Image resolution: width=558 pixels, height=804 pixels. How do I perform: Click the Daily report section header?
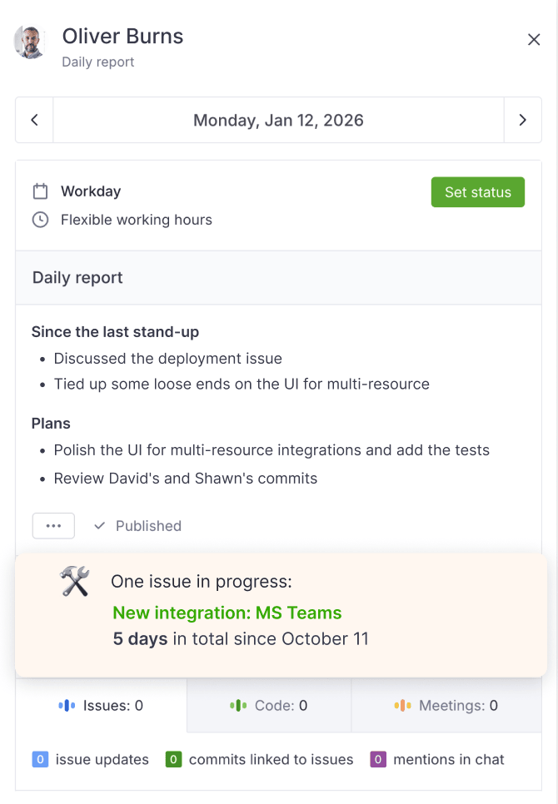77,278
